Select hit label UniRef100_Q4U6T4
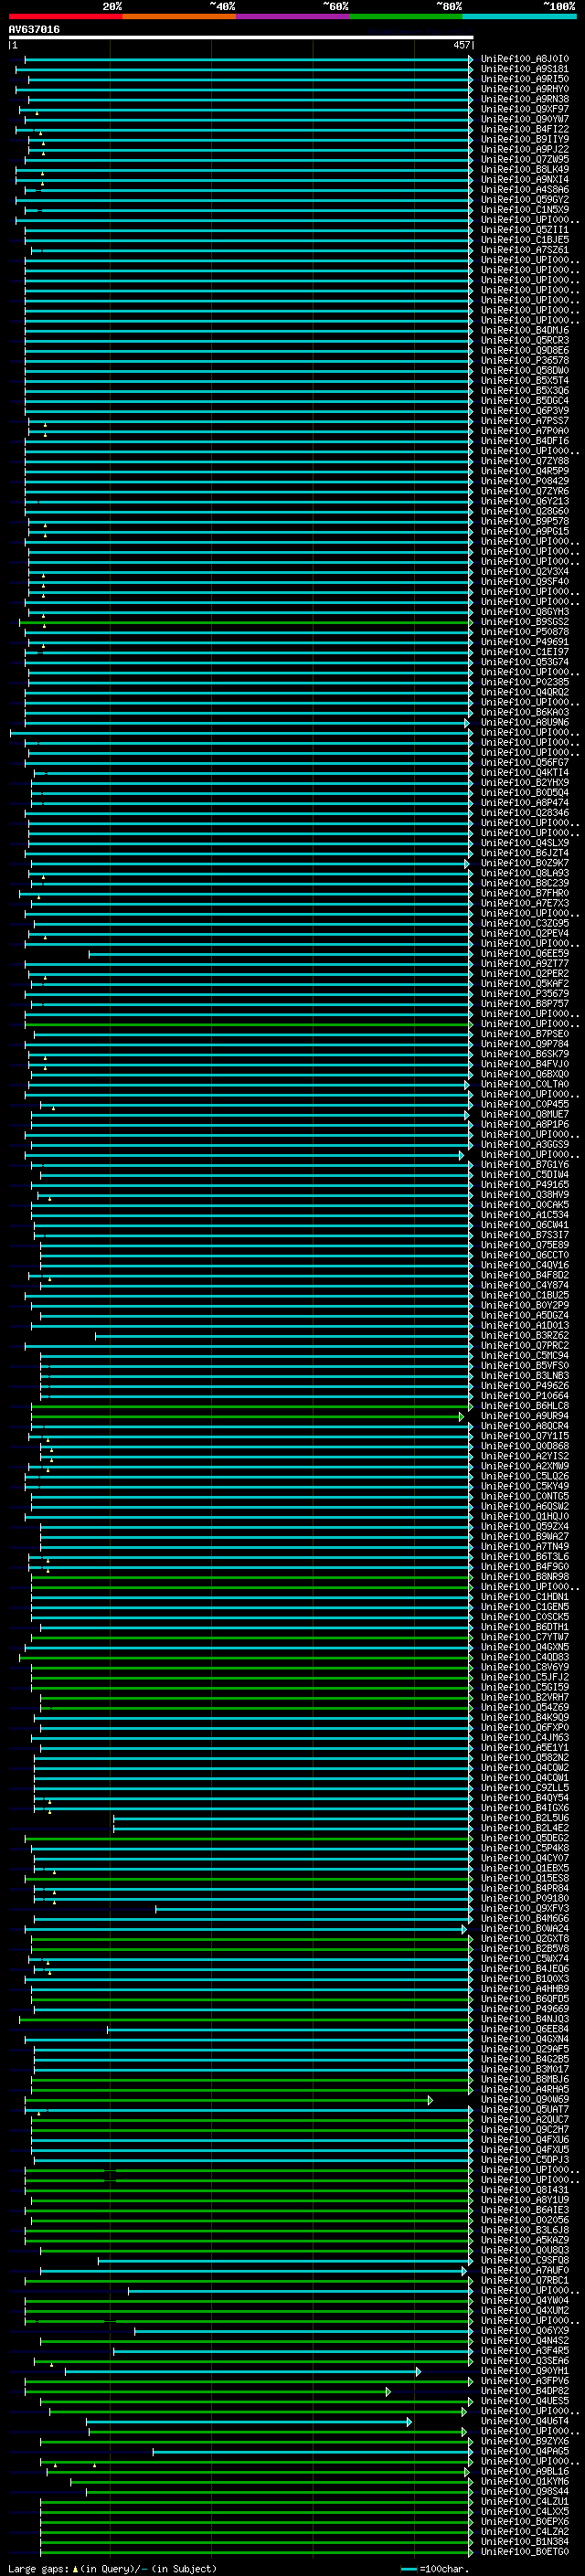The image size is (585, 2576). point(524,2422)
